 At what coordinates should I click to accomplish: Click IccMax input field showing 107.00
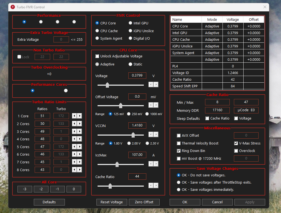point(137,155)
